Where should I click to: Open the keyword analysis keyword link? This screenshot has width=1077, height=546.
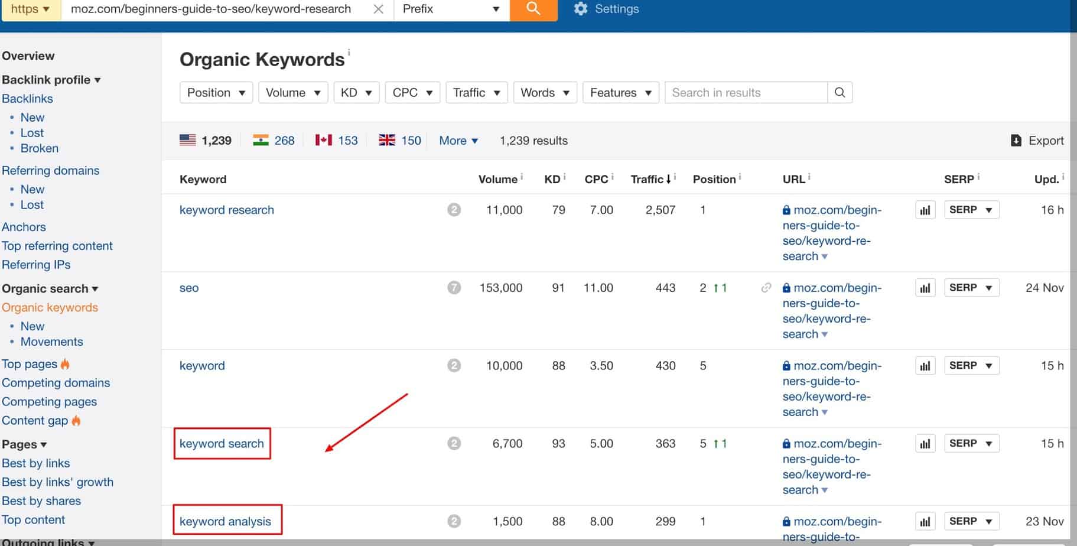[225, 521]
